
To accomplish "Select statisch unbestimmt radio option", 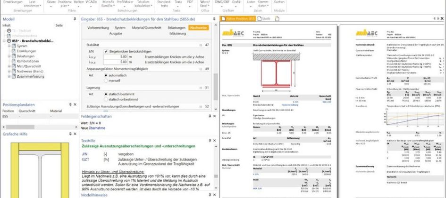I will pyautogui.click(x=106, y=99).
